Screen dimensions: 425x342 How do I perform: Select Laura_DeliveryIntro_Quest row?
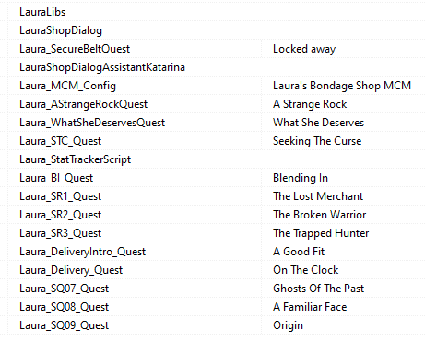pyautogui.click(x=82, y=252)
